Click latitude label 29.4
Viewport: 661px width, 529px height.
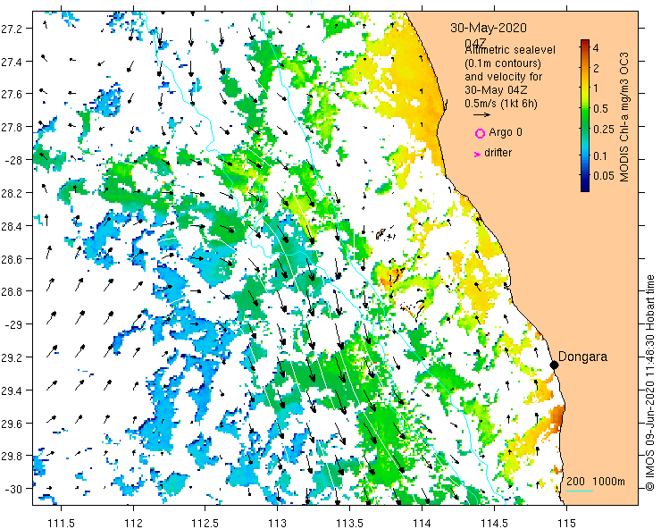(11, 390)
